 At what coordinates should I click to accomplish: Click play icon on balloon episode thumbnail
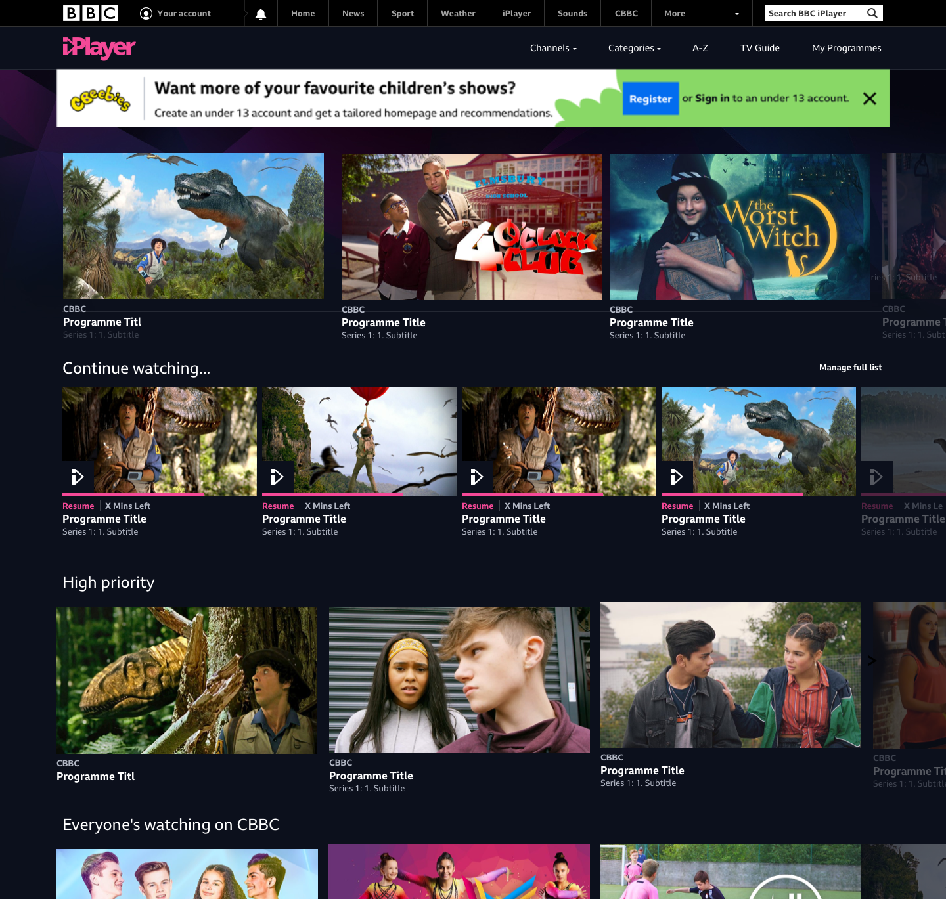[x=278, y=477]
